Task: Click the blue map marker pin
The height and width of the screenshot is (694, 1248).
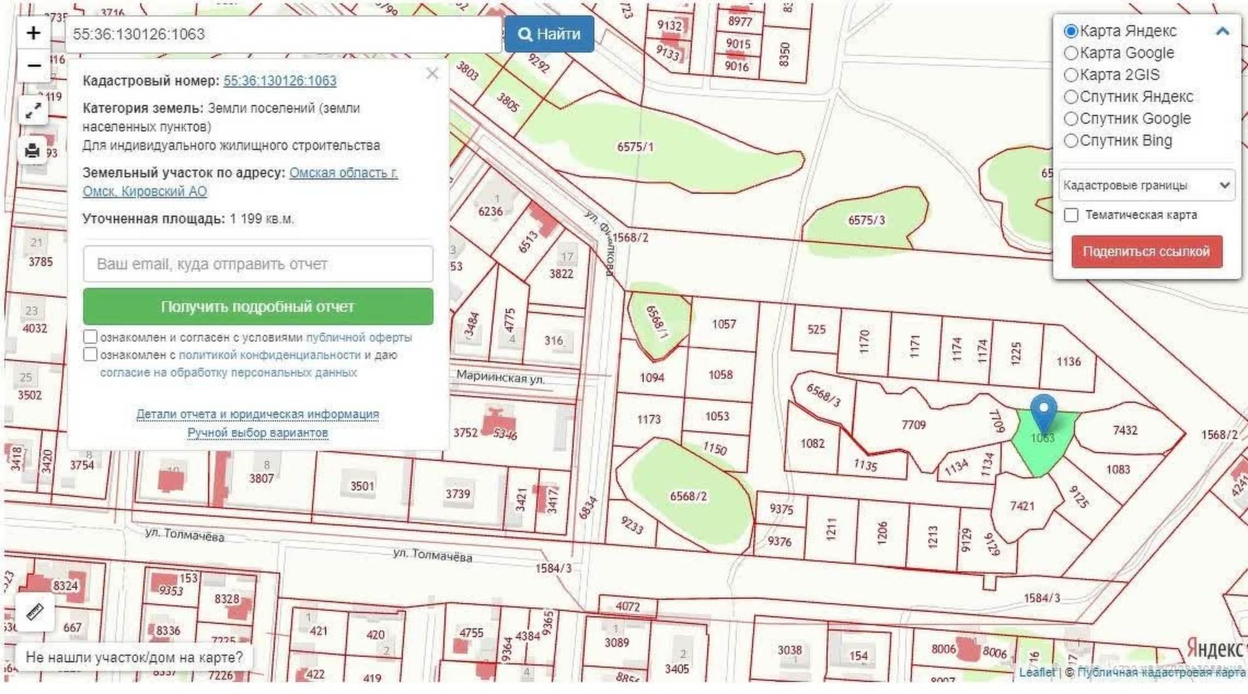Action: click(x=1043, y=414)
